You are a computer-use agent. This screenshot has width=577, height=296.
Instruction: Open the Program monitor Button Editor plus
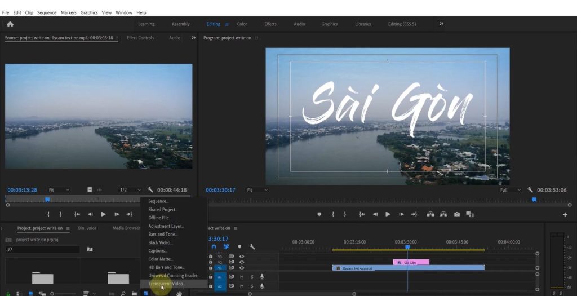[x=565, y=215]
